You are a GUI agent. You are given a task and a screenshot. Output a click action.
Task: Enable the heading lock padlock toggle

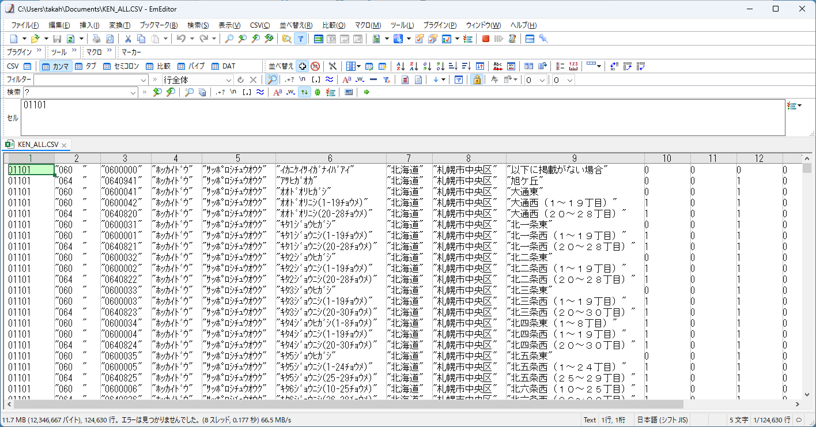pyautogui.click(x=477, y=79)
